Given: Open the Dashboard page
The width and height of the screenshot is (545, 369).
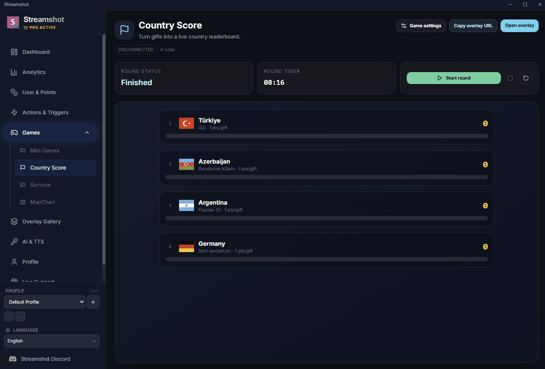Looking at the screenshot, I should [50, 52].
